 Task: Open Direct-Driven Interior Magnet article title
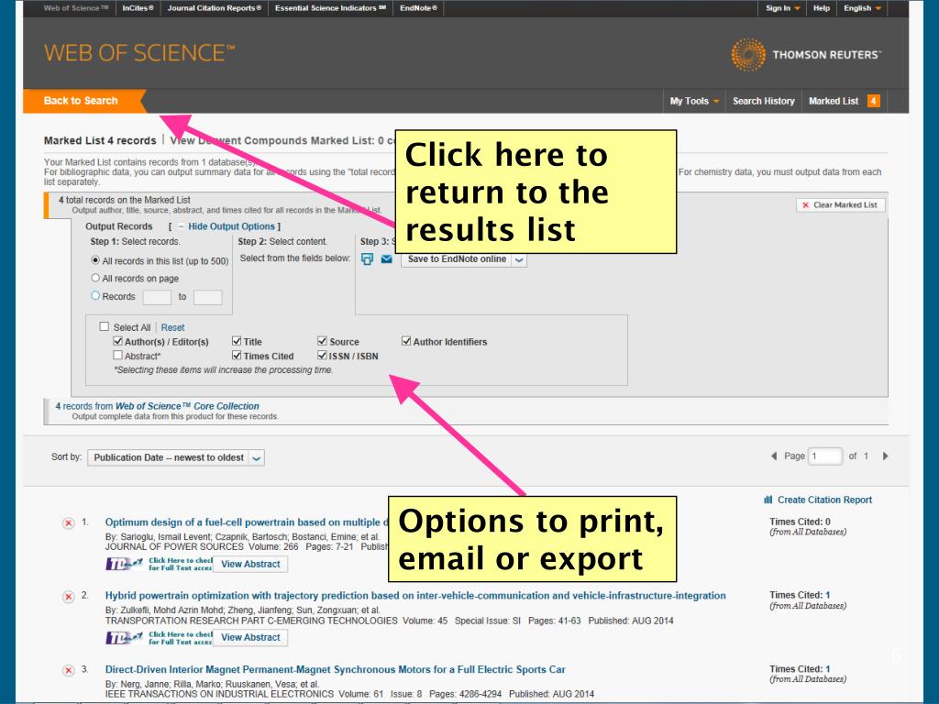pos(335,669)
